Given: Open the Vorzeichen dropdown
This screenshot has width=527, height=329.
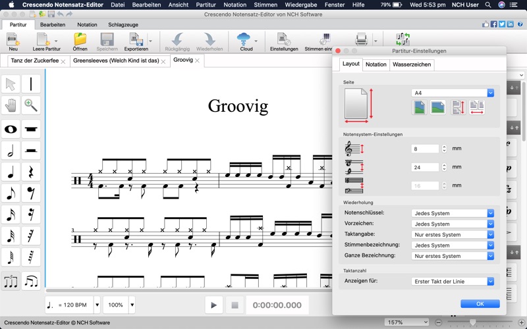Looking at the screenshot, I should (453, 224).
